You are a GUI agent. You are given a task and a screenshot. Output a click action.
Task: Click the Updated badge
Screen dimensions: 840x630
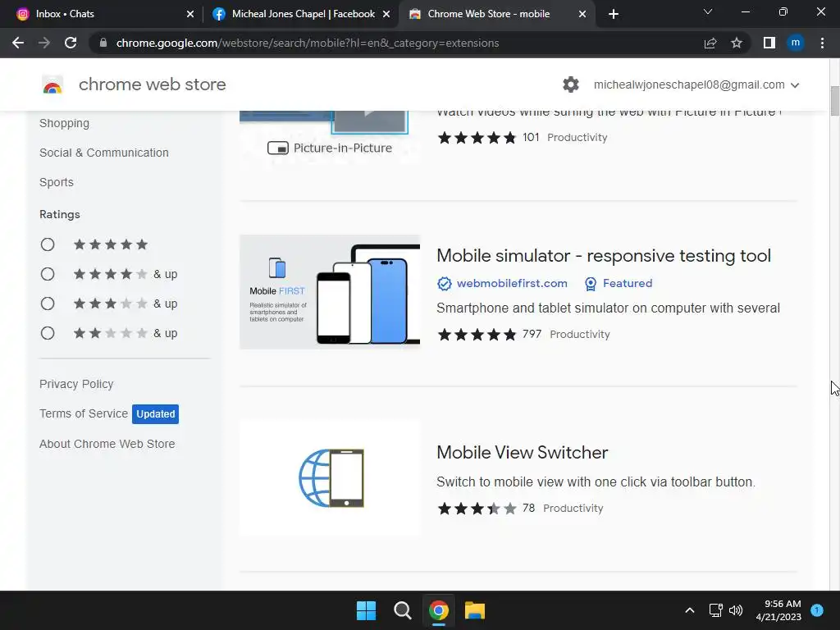[155, 414]
